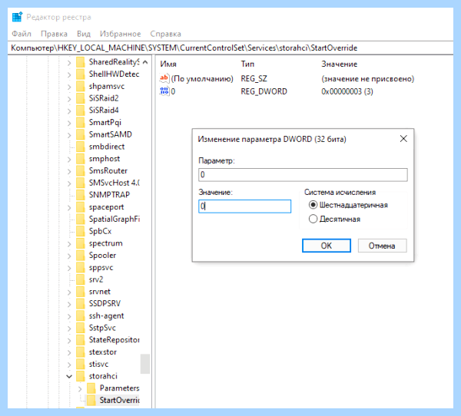Expand the SiSRaid2 tree node
The image size is (461, 416).
tap(69, 99)
